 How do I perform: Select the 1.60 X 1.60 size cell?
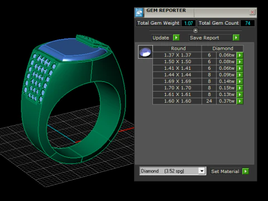[x=178, y=101]
